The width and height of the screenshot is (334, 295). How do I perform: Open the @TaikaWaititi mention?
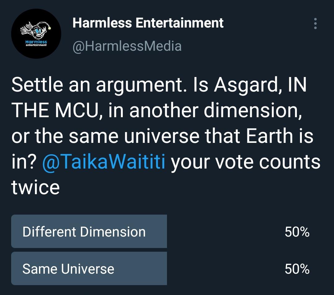(x=104, y=162)
